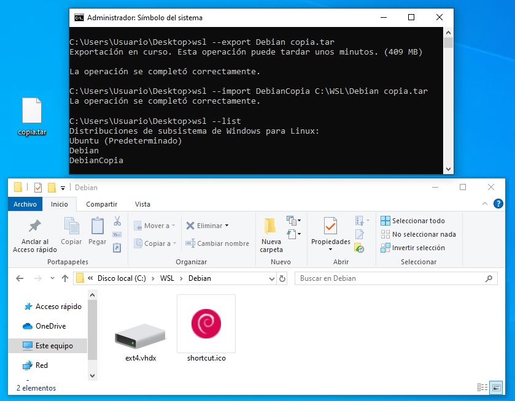
Task: Refresh the Debian folder view
Action: pos(282,278)
